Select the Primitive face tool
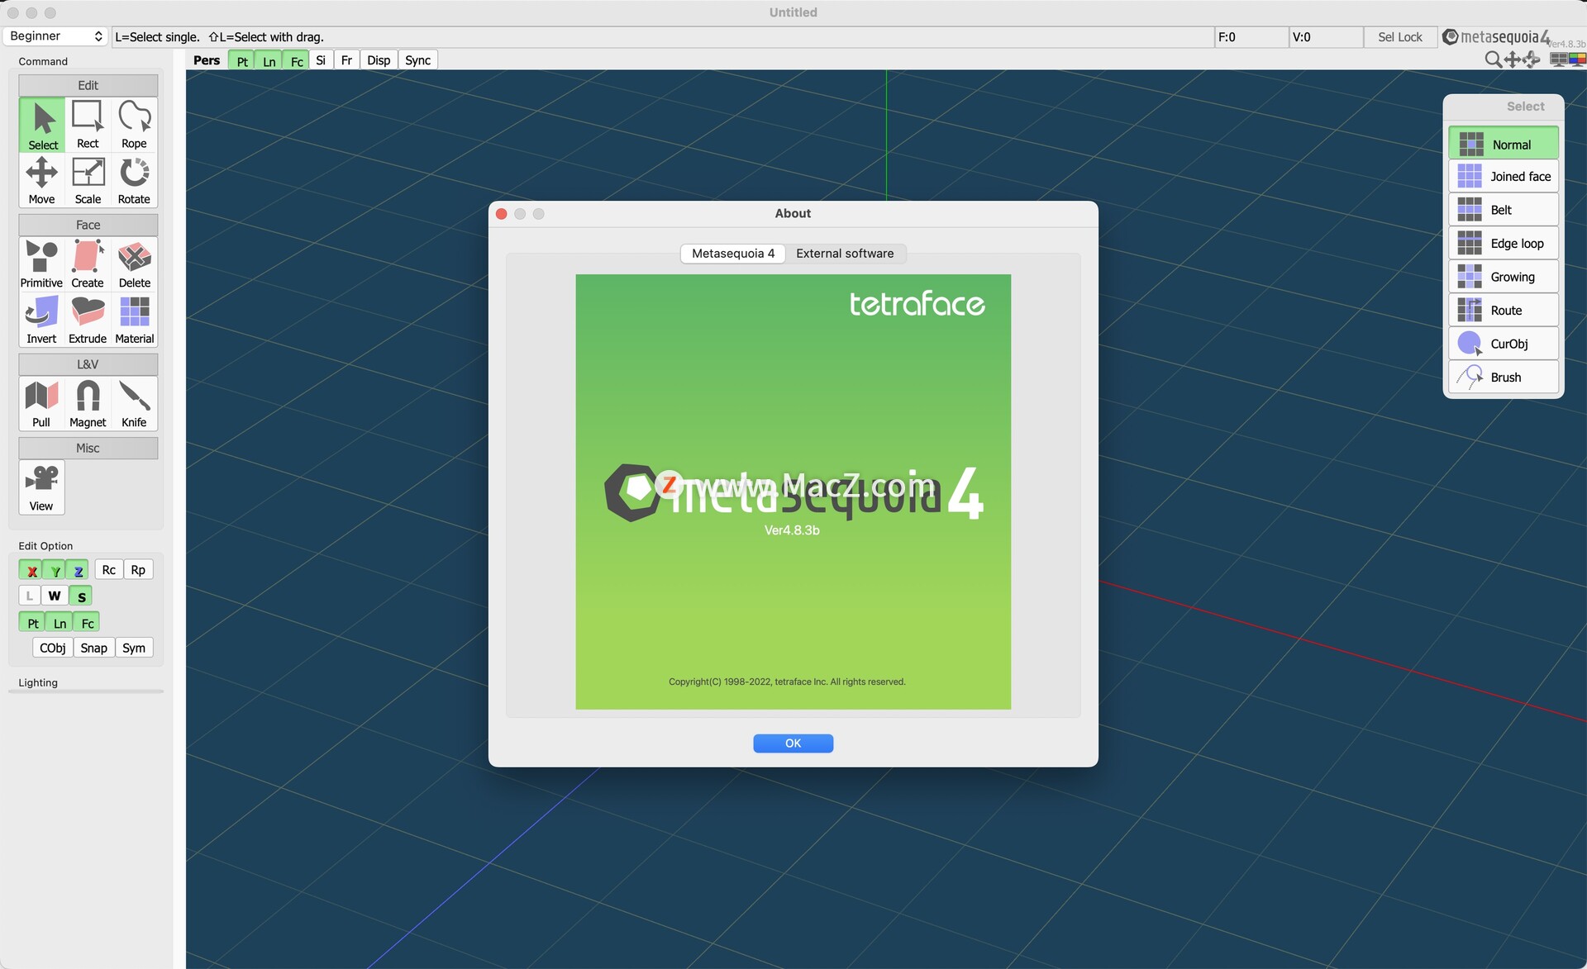This screenshot has height=969, width=1587. tap(41, 262)
